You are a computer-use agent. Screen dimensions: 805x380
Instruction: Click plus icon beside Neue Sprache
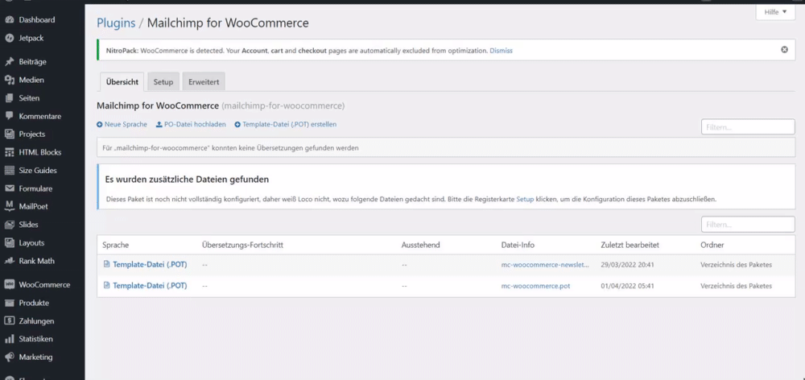coord(100,125)
